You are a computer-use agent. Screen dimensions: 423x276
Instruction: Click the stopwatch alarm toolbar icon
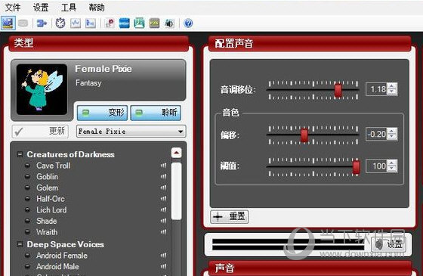[x=60, y=23]
